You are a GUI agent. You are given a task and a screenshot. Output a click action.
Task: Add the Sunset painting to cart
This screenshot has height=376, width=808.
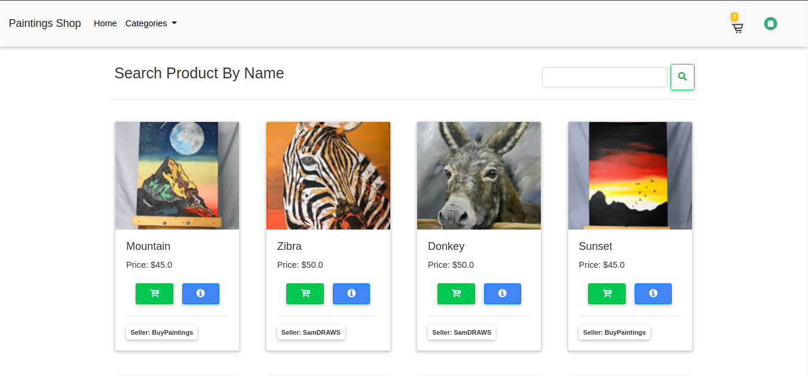(x=607, y=294)
